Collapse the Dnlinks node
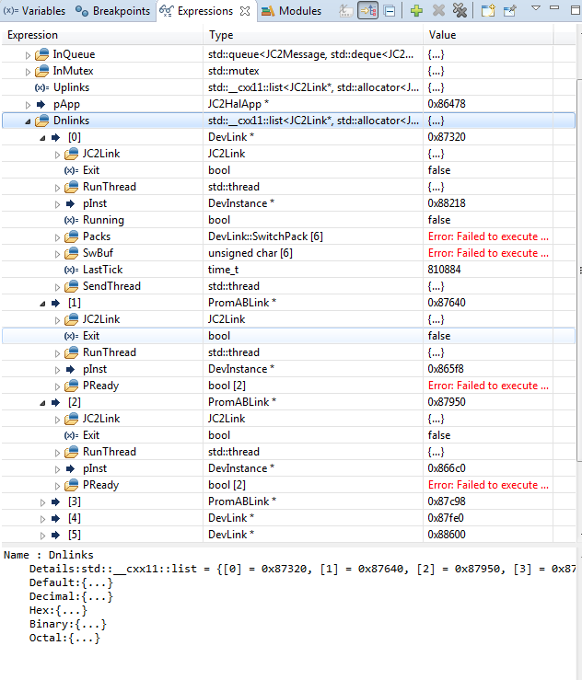 [x=28, y=121]
